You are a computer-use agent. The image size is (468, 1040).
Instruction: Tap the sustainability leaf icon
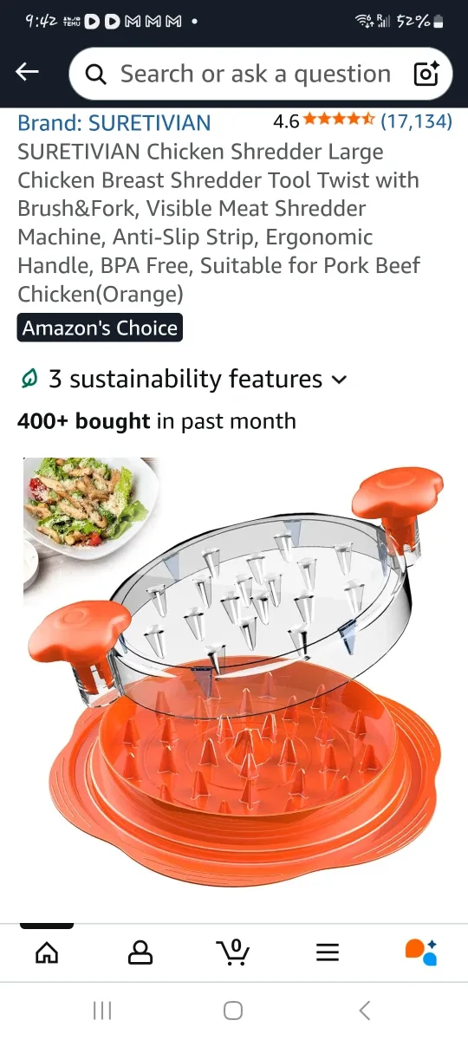pyautogui.click(x=29, y=379)
